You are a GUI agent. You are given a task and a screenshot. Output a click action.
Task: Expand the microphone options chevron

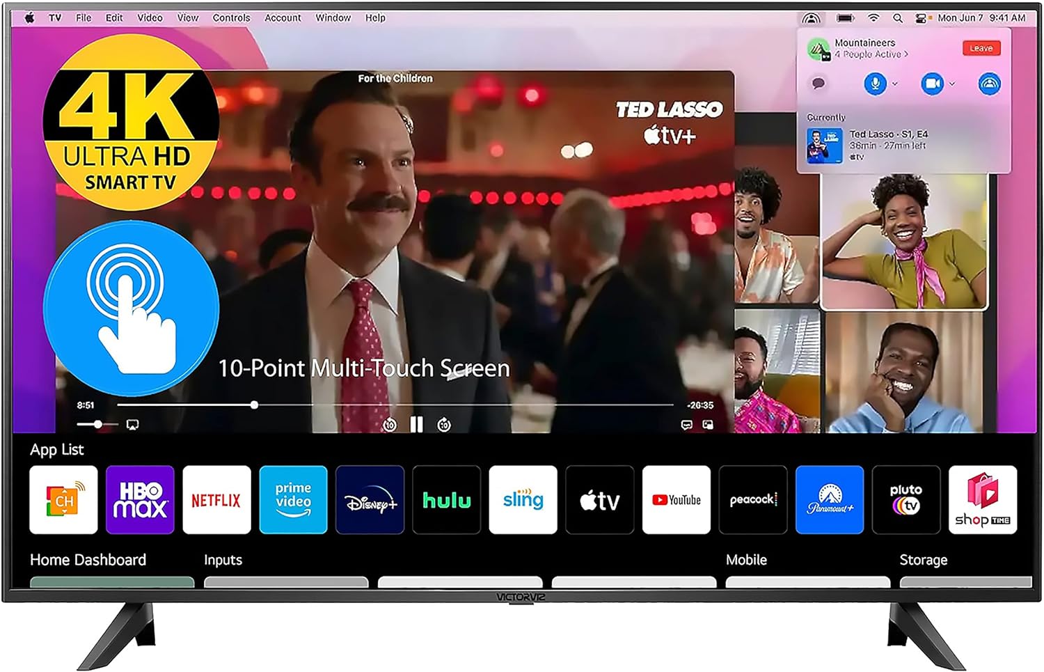tap(894, 84)
